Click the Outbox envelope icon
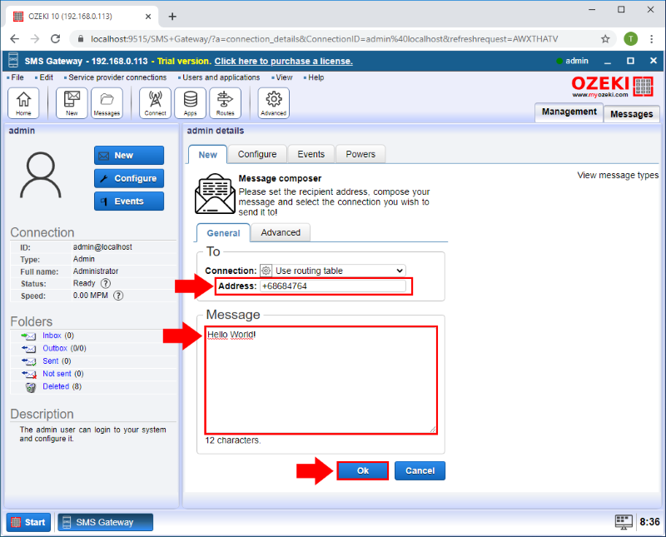This screenshot has width=666, height=537. click(28, 349)
